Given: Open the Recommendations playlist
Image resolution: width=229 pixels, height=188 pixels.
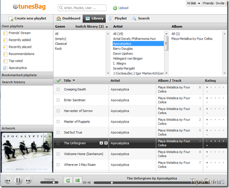Looking at the screenshot, I should click(x=21, y=54).
